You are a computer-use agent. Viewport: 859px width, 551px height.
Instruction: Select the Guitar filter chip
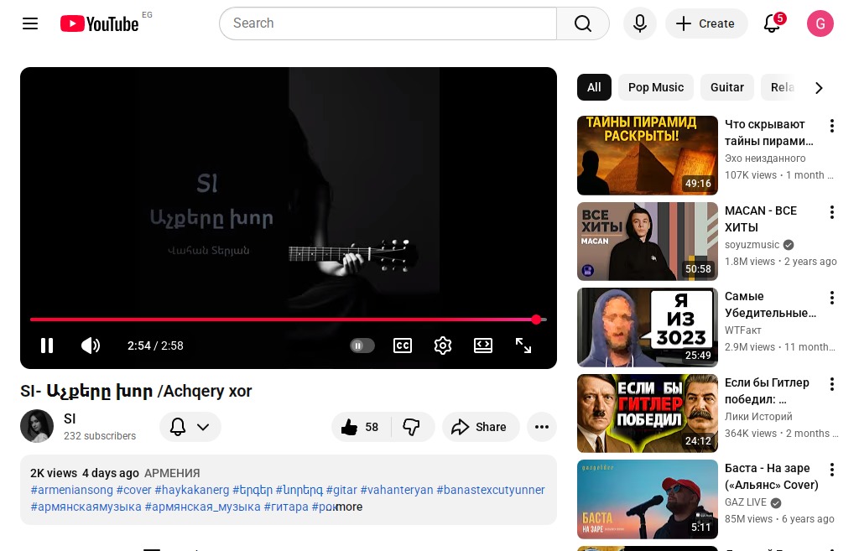point(727,87)
